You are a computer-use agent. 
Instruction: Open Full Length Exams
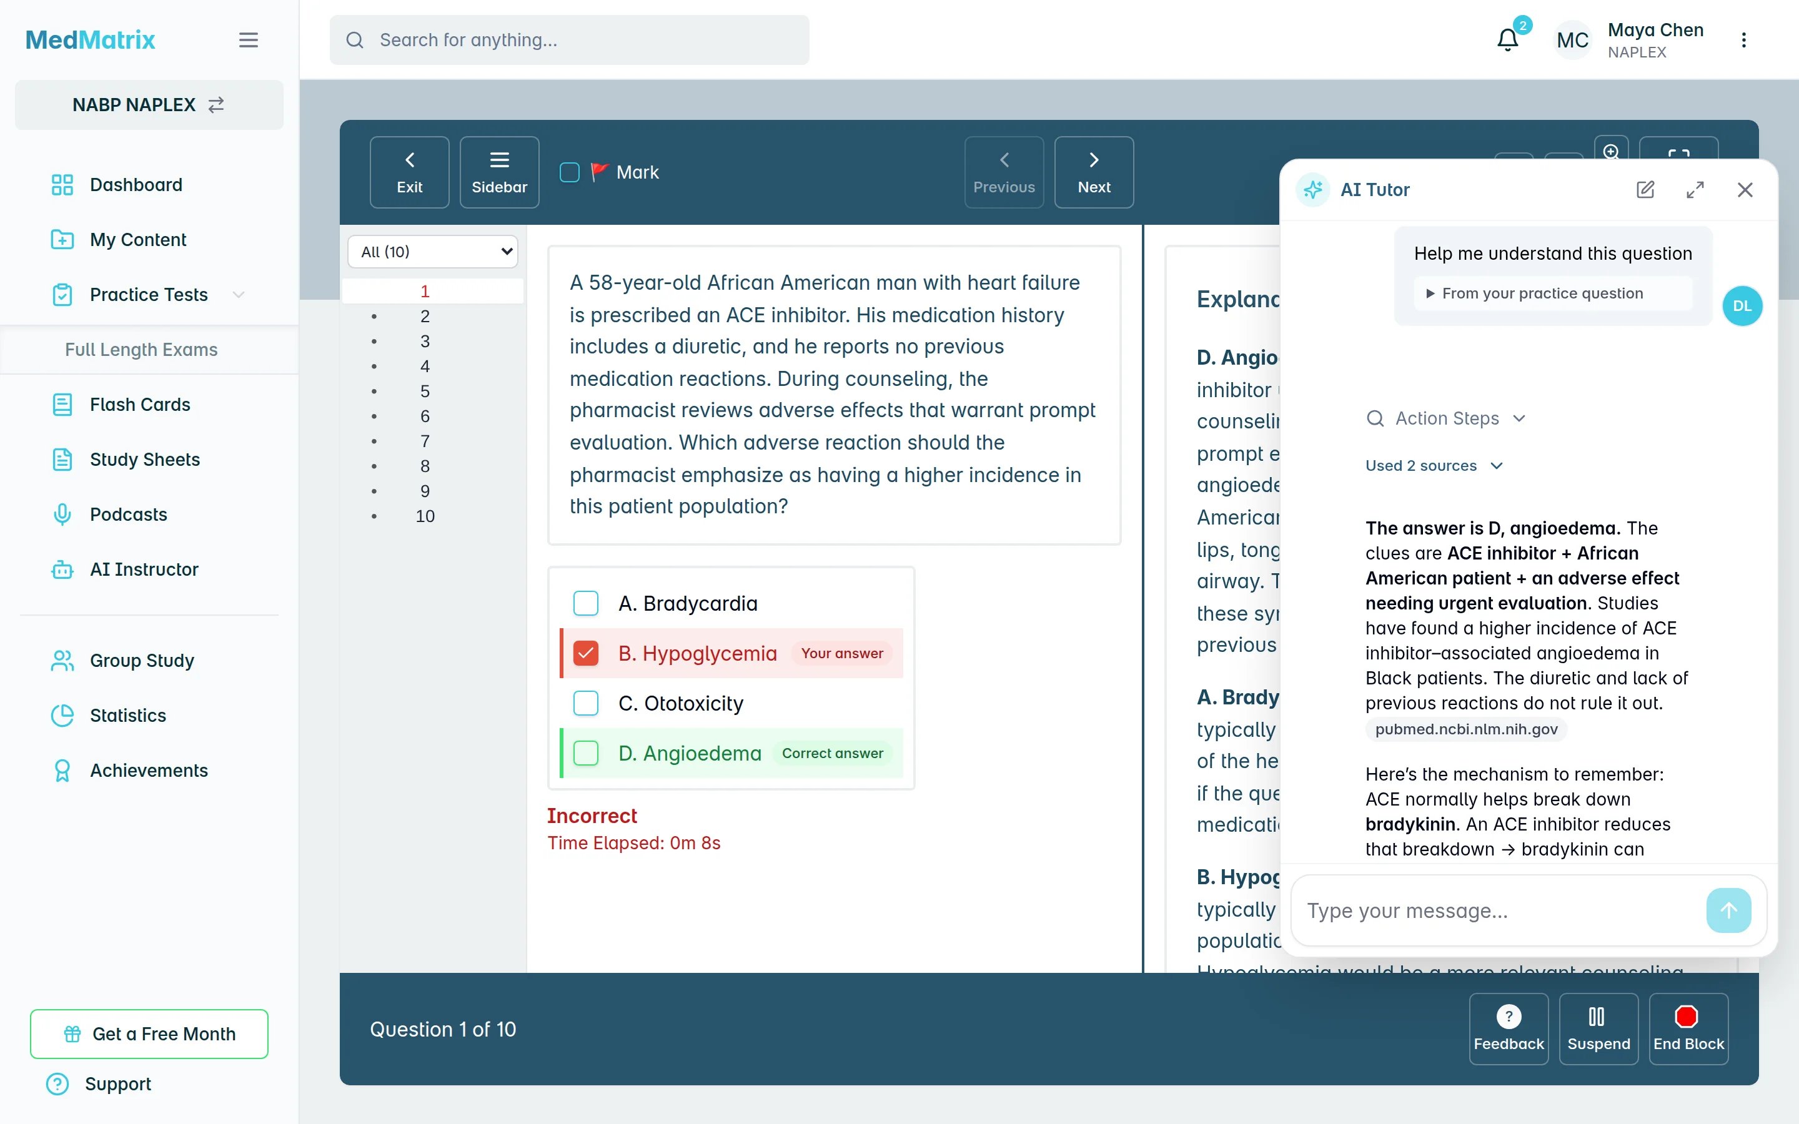tap(141, 350)
